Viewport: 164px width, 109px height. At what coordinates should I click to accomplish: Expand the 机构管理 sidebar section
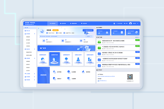[34, 77]
